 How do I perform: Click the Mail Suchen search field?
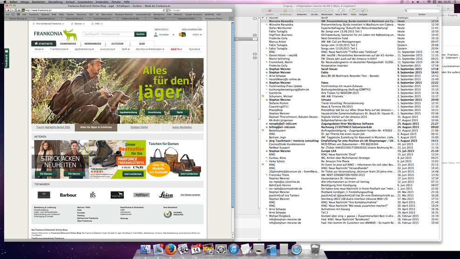tap(421, 11)
